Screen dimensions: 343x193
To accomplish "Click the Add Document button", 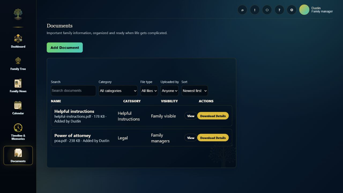I will [65, 47].
